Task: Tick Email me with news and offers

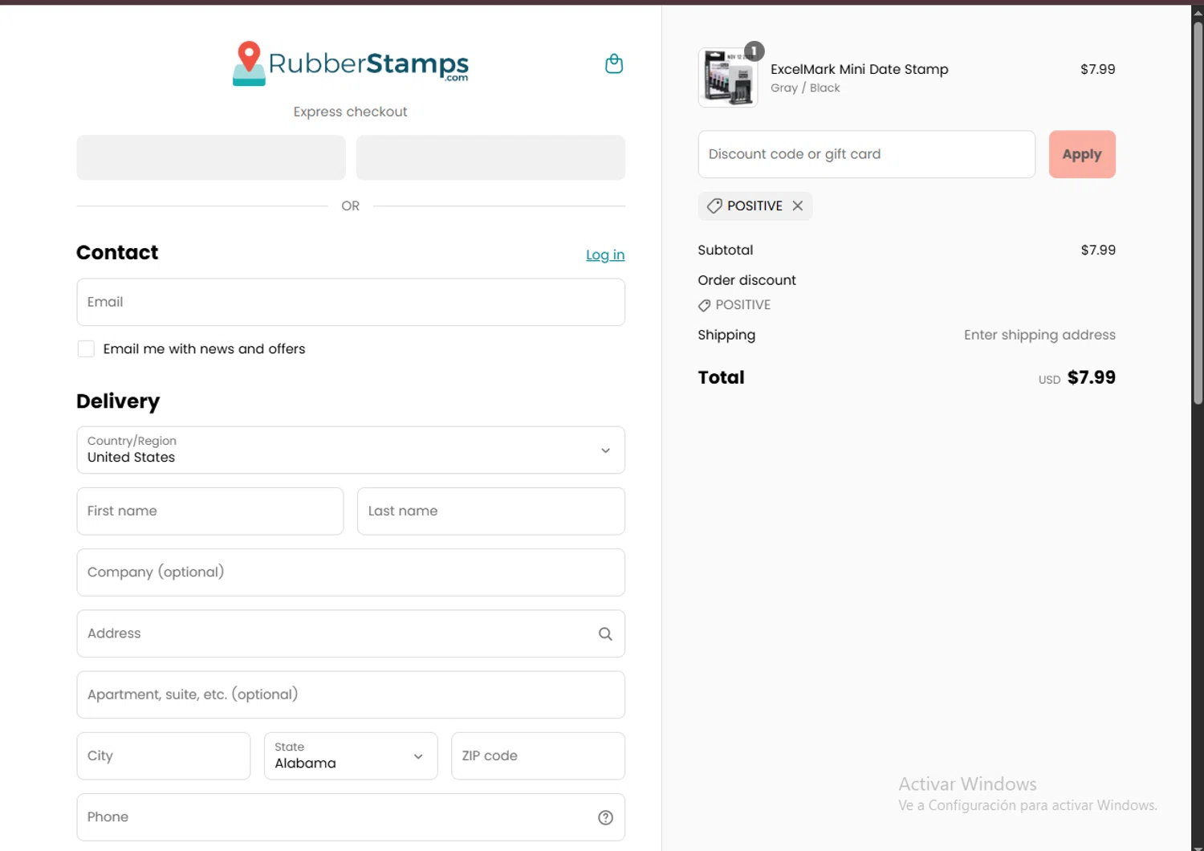Action: click(x=86, y=348)
